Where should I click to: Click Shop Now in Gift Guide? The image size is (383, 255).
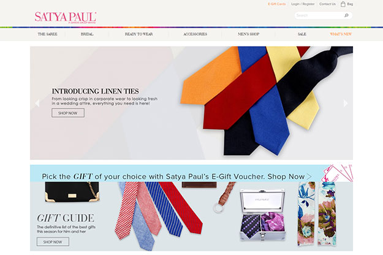(53, 242)
